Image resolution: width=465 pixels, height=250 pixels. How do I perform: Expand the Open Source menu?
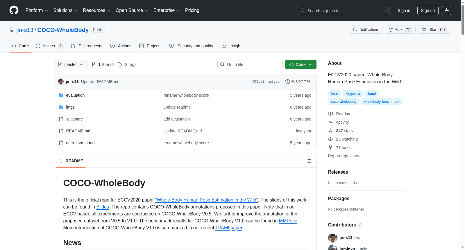coord(132,10)
